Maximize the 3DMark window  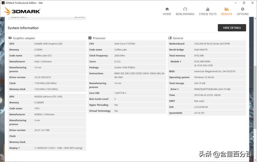pyautogui.click(x=244, y=3)
